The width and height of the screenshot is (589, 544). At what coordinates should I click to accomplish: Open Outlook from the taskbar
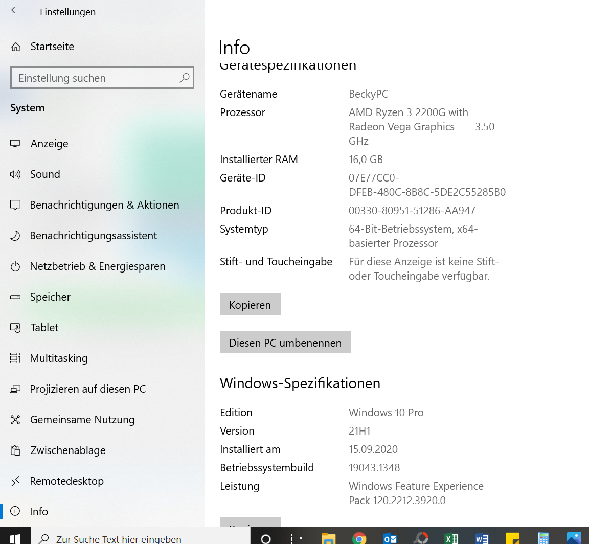(390, 538)
